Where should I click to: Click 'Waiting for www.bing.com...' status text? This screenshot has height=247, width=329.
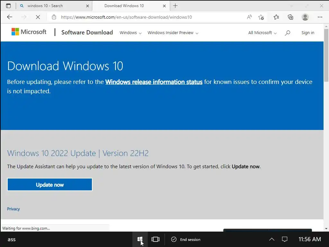tap(26, 228)
